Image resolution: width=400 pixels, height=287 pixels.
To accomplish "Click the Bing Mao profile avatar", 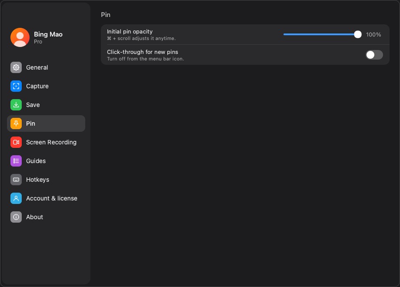I will pyautogui.click(x=20, y=37).
